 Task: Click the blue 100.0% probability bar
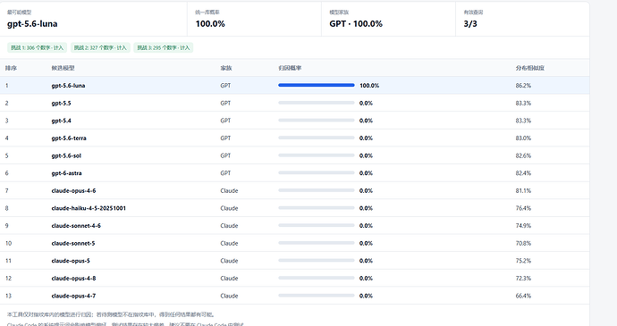pyautogui.click(x=317, y=85)
